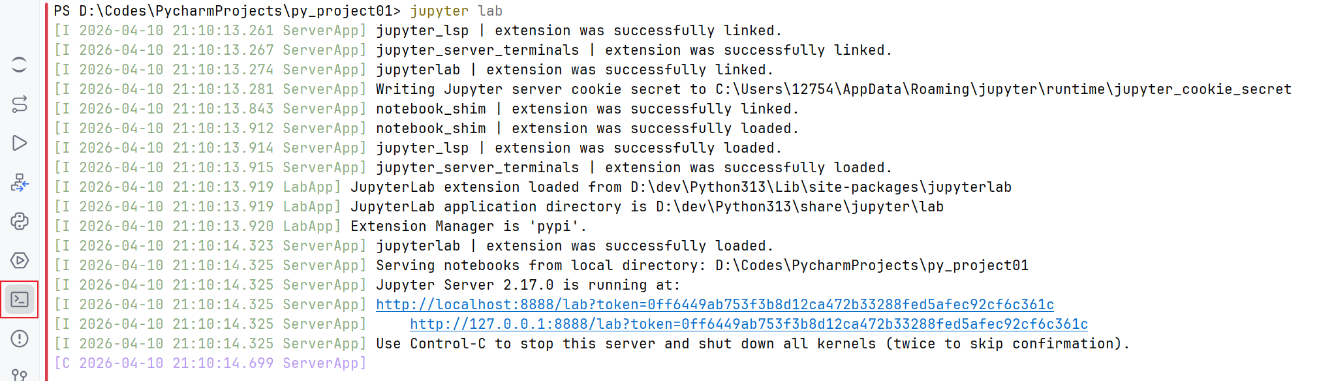
Task: Select the hexagonal play icon in the sidebar
Action: 20,260
